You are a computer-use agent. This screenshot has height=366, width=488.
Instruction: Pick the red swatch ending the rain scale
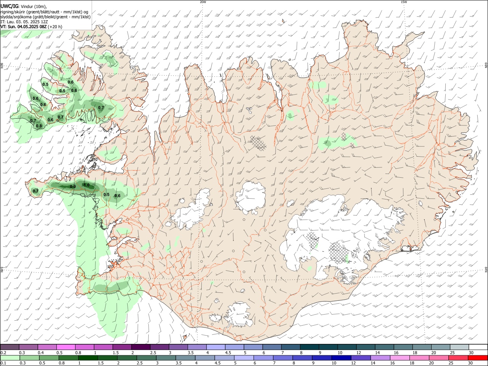478,358
